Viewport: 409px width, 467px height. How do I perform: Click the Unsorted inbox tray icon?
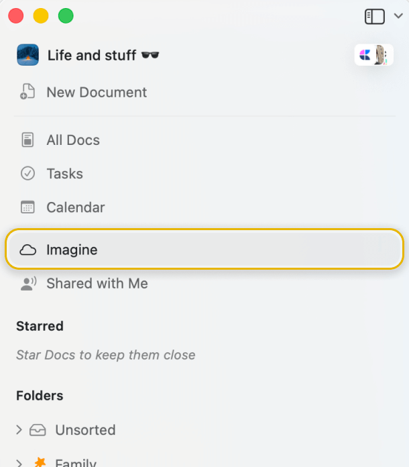click(38, 430)
